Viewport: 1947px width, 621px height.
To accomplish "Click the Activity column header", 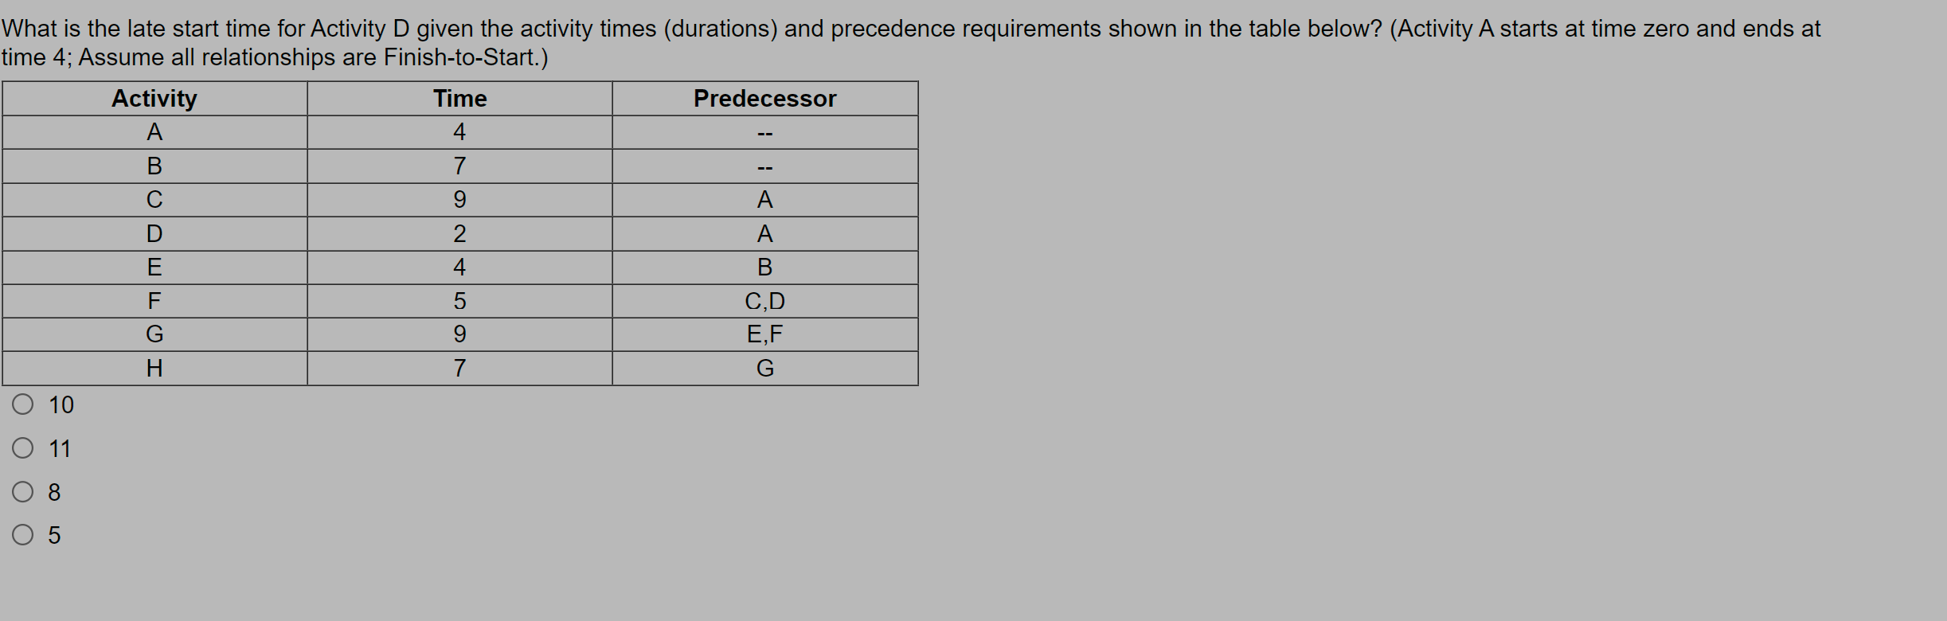I will (154, 99).
